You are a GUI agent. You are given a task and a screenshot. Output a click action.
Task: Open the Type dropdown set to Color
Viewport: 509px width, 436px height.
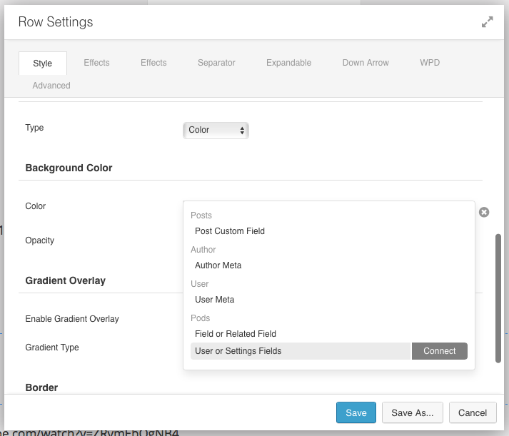coord(216,130)
